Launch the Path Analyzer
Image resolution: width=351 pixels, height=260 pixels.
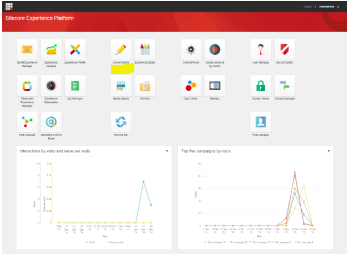pos(27,122)
